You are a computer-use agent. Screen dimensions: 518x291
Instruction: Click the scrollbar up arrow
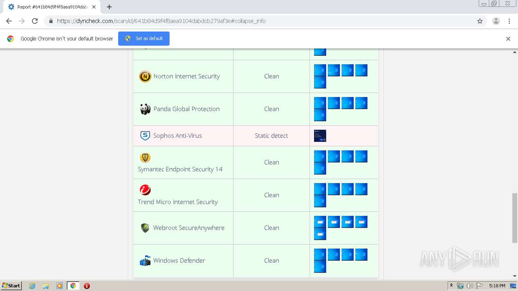click(515, 52)
